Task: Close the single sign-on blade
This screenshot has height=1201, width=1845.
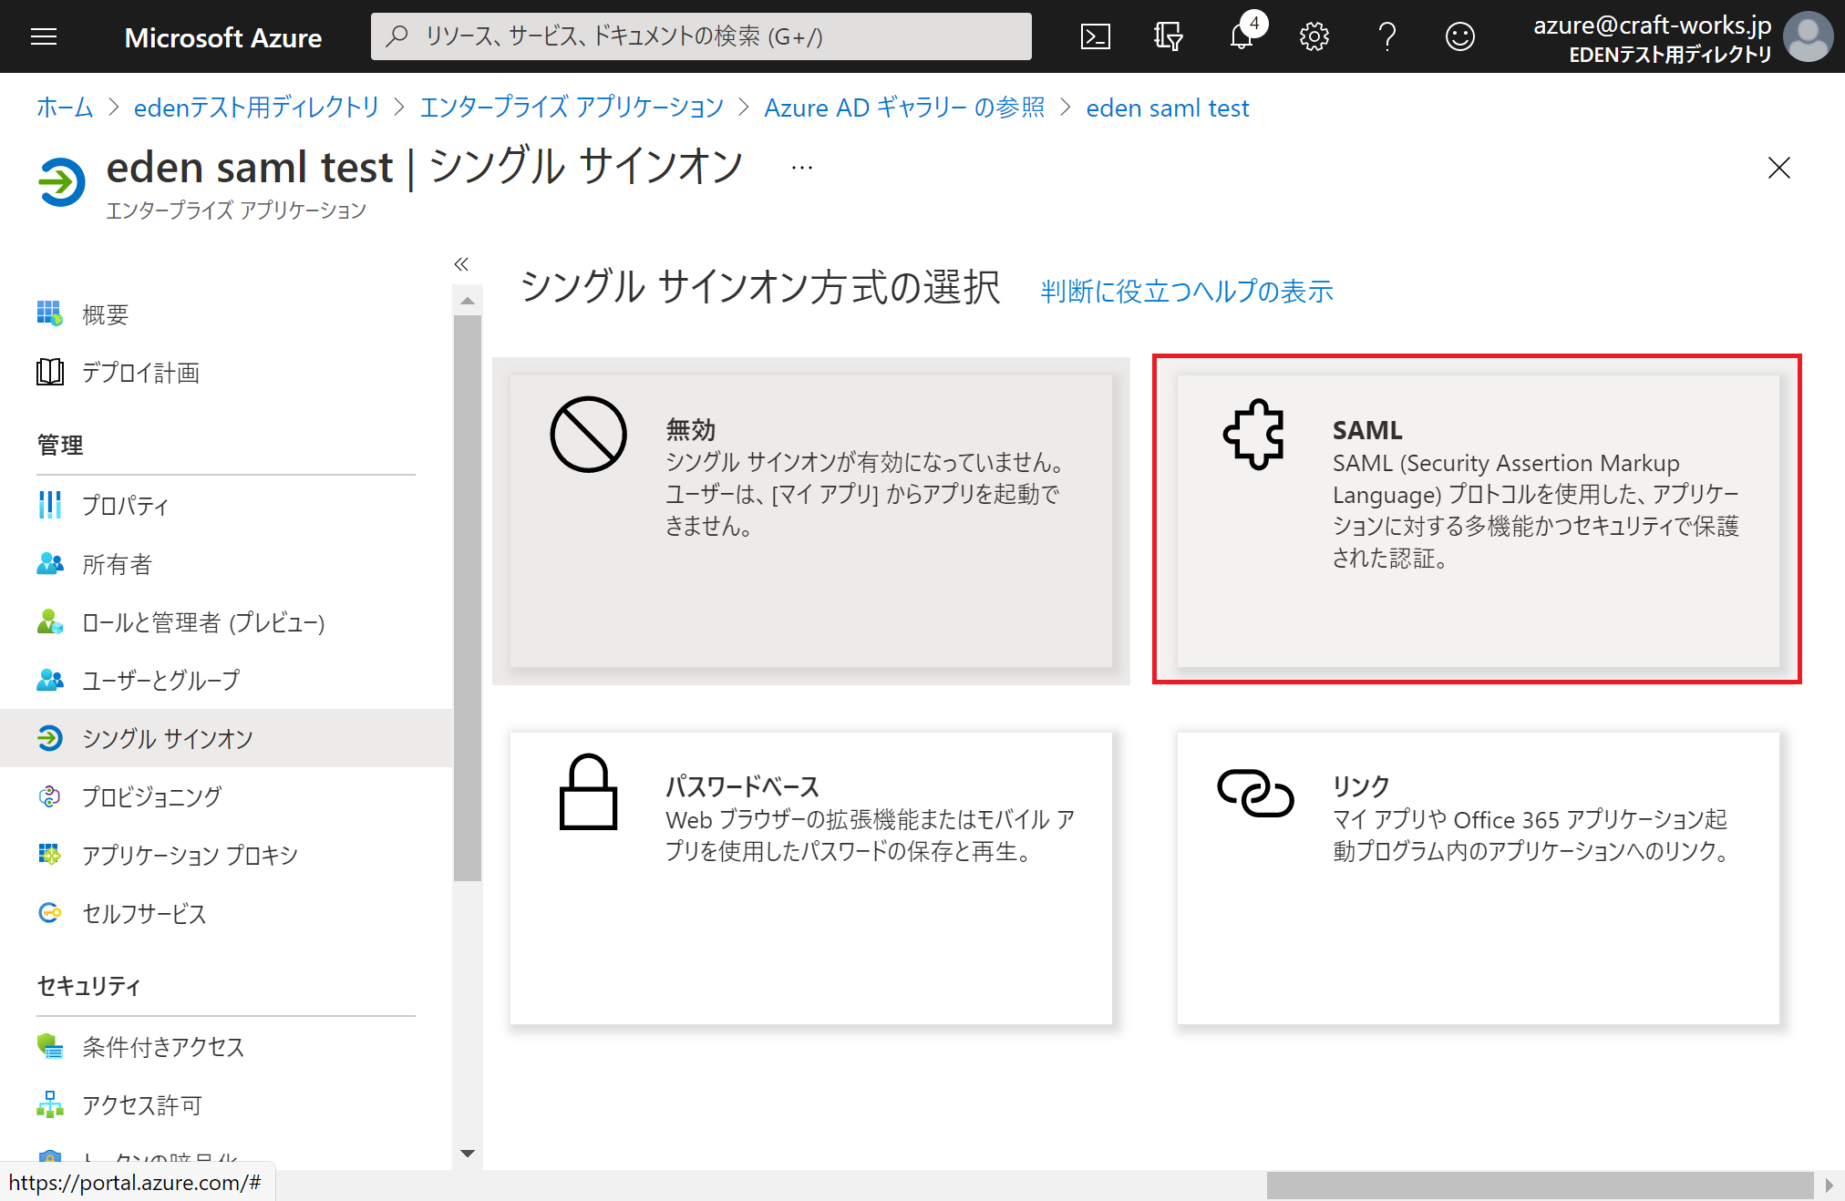Action: tap(1778, 168)
